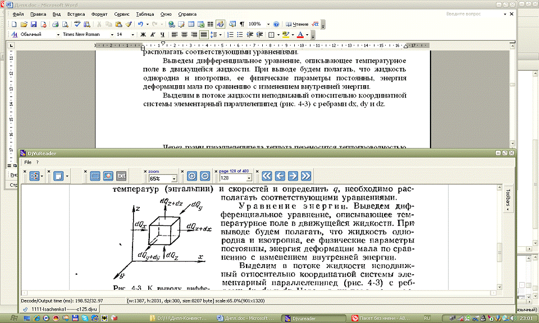Jump to the first page in DjVuReader
Screen dimensions: 539x323
click(x=267, y=176)
